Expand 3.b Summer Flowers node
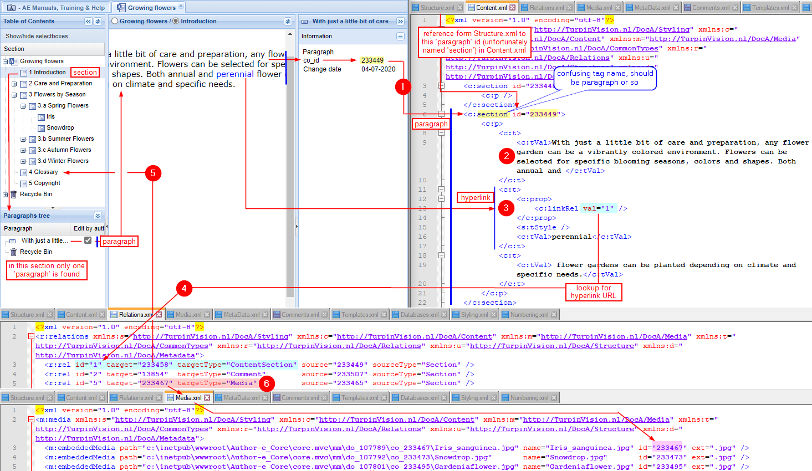This screenshot has height=471, width=812. coord(23,139)
